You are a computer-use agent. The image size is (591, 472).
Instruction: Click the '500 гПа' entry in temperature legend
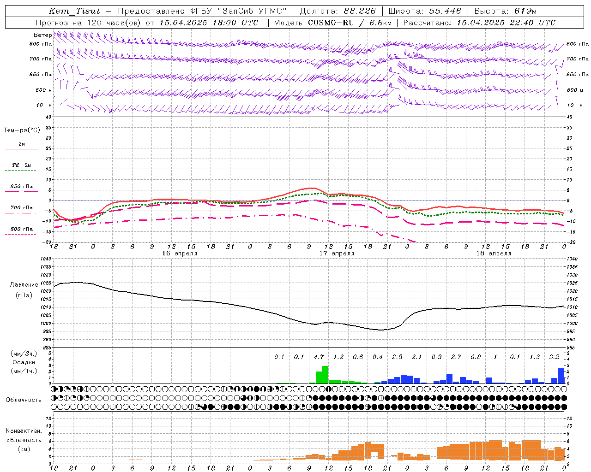[22, 229]
